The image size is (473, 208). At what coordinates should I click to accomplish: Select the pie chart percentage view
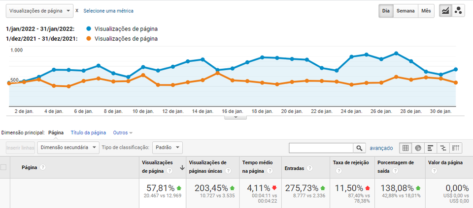tap(418, 148)
